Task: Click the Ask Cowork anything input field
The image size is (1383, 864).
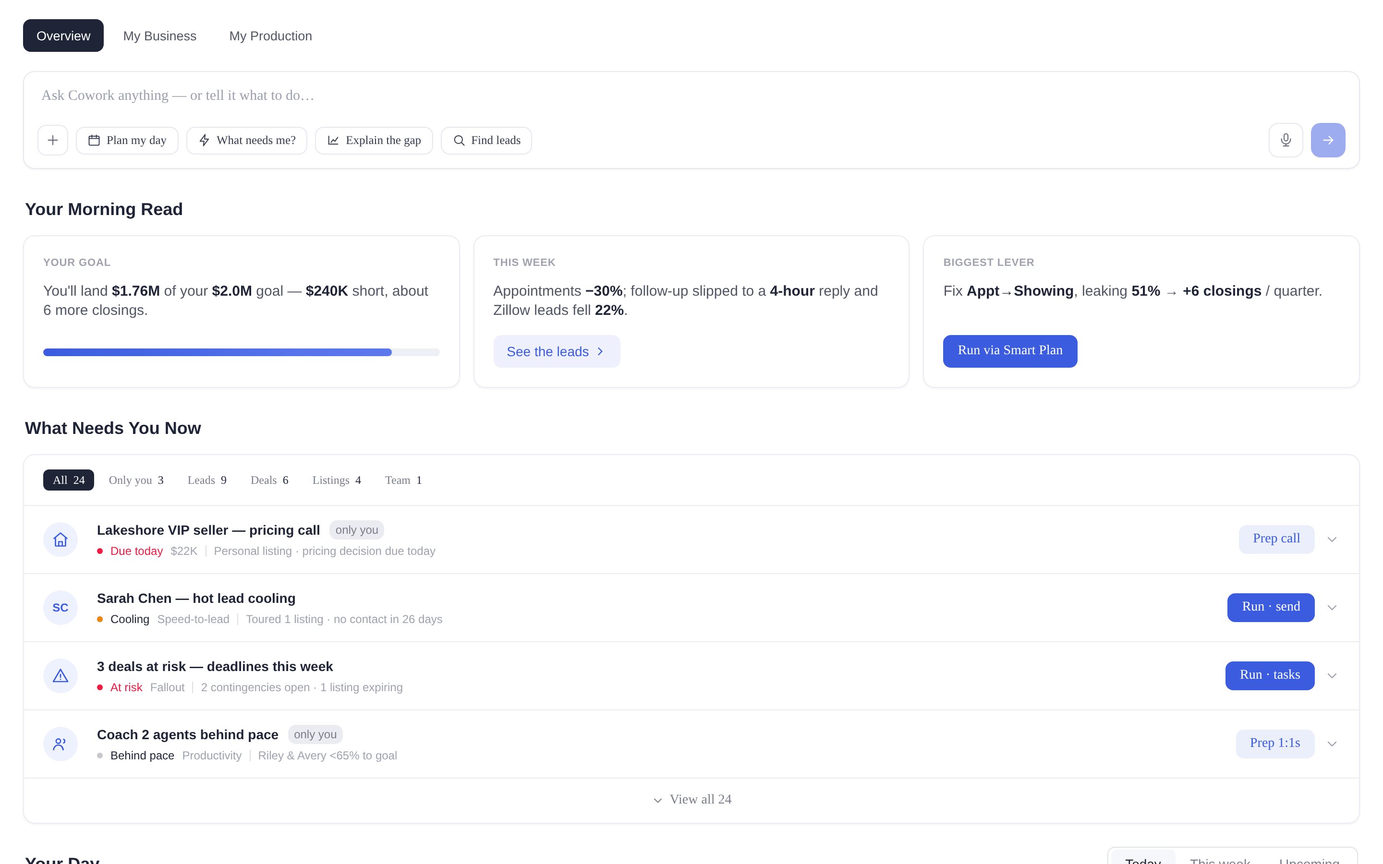Action: pyautogui.click(x=691, y=95)
